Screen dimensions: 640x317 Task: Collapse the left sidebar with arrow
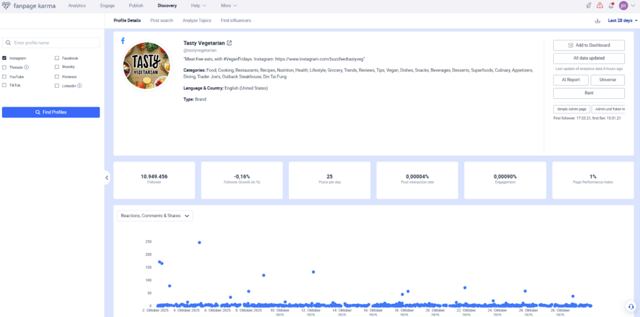pyautogui.click(x=107, y=178)
